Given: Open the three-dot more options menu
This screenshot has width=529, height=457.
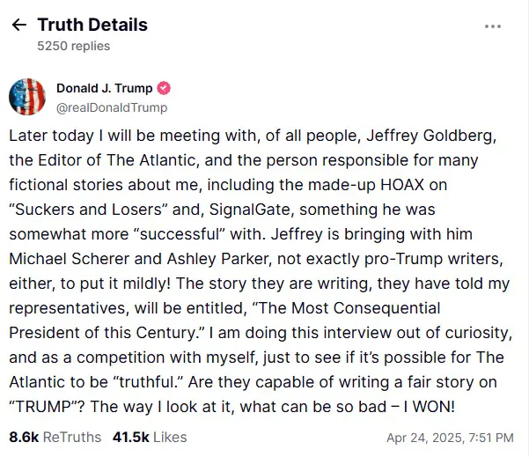Looking at the screenshot, I should tap(493, 26).
